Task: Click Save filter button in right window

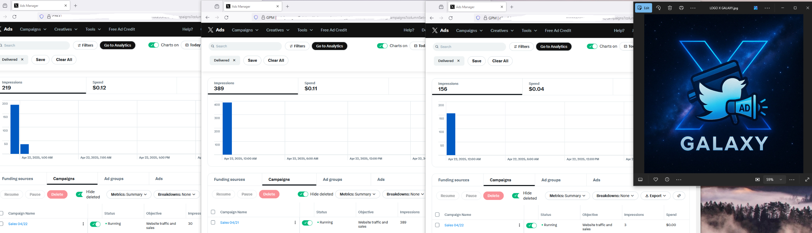Action: click(x=477, y=61)
